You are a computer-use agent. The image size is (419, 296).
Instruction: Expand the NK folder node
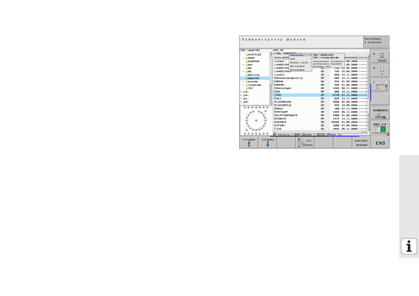pos(243,71)
